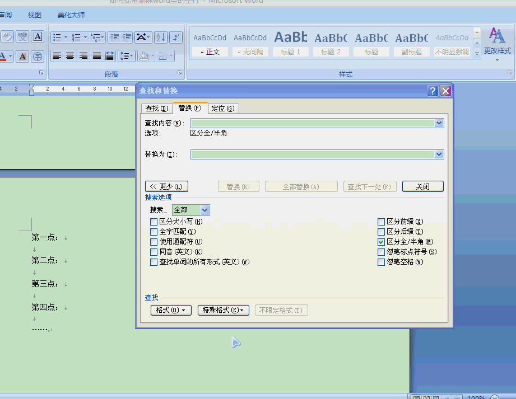Switch to the 定位(G) tab

tap(223, 109)
